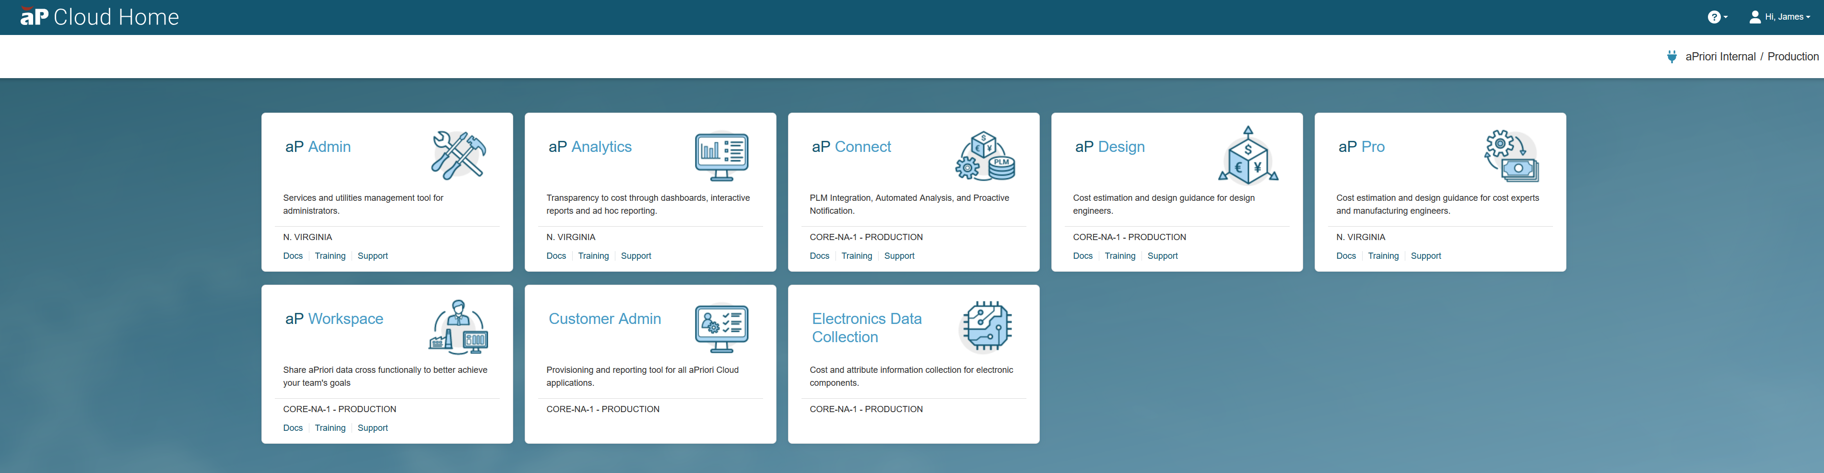
Task: Click the plug icon beside aPriori Internal
Action: coord(1671,57)
